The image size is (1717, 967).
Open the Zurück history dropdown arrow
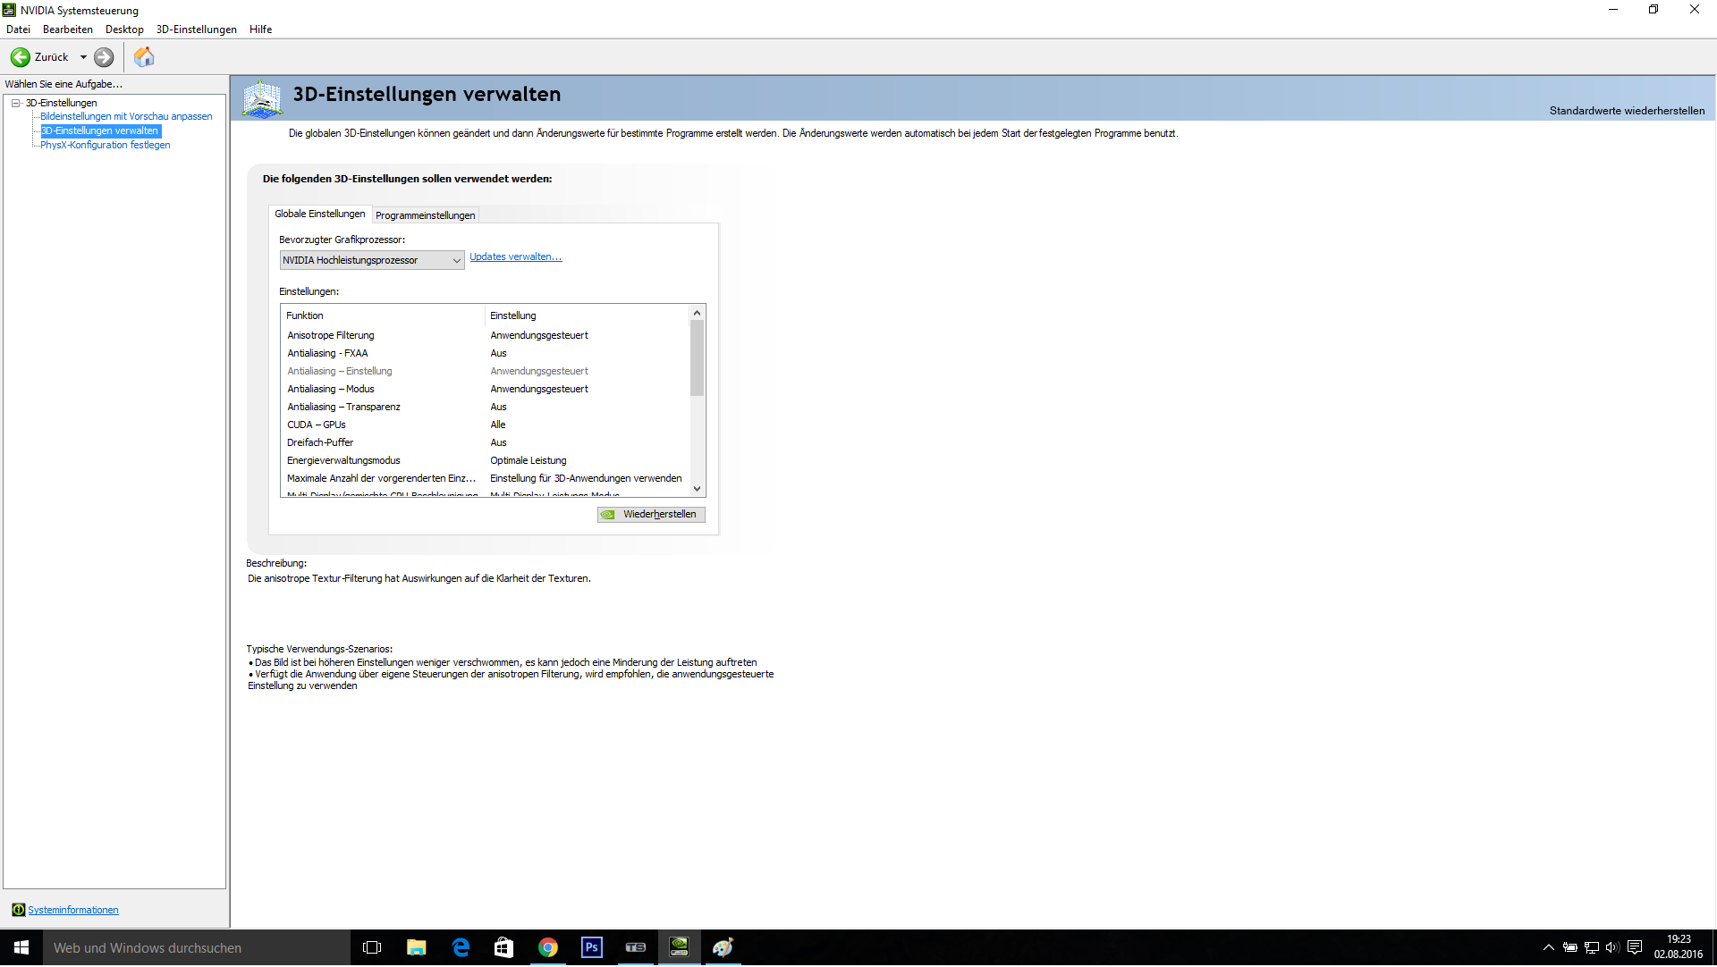[83, 57]
